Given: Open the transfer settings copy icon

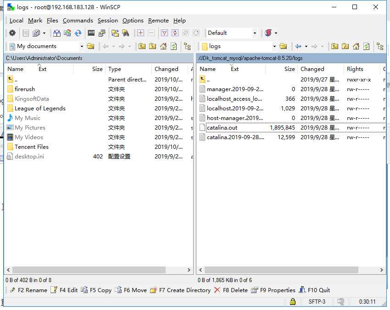Looking at the screenshot, I should pyautogui.click(x=37, y=33).
